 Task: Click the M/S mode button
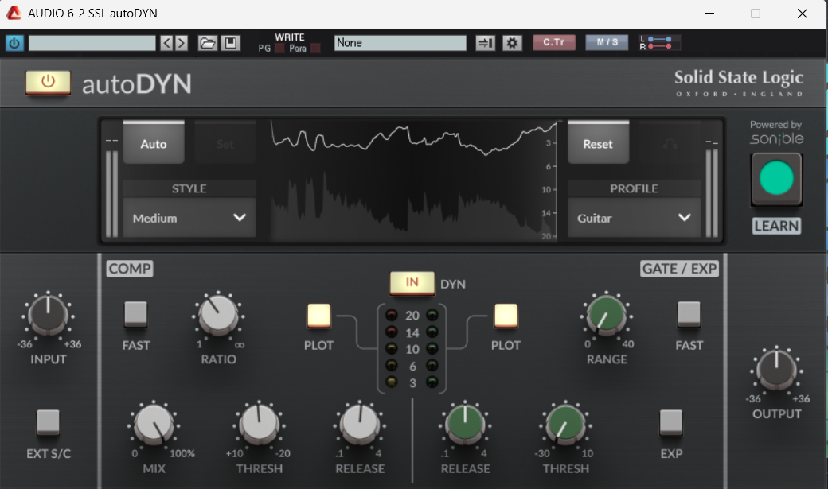click(x=607, y=43)
